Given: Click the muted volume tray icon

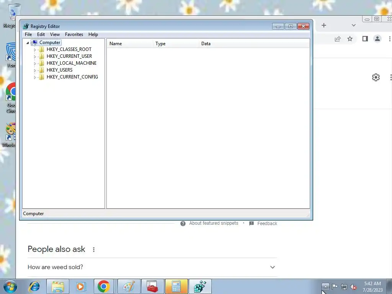Looking at the screenshot, I should [353, 287].
